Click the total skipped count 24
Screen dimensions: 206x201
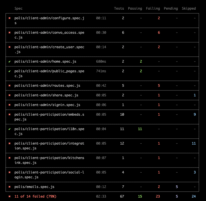(x=194, y=196)
